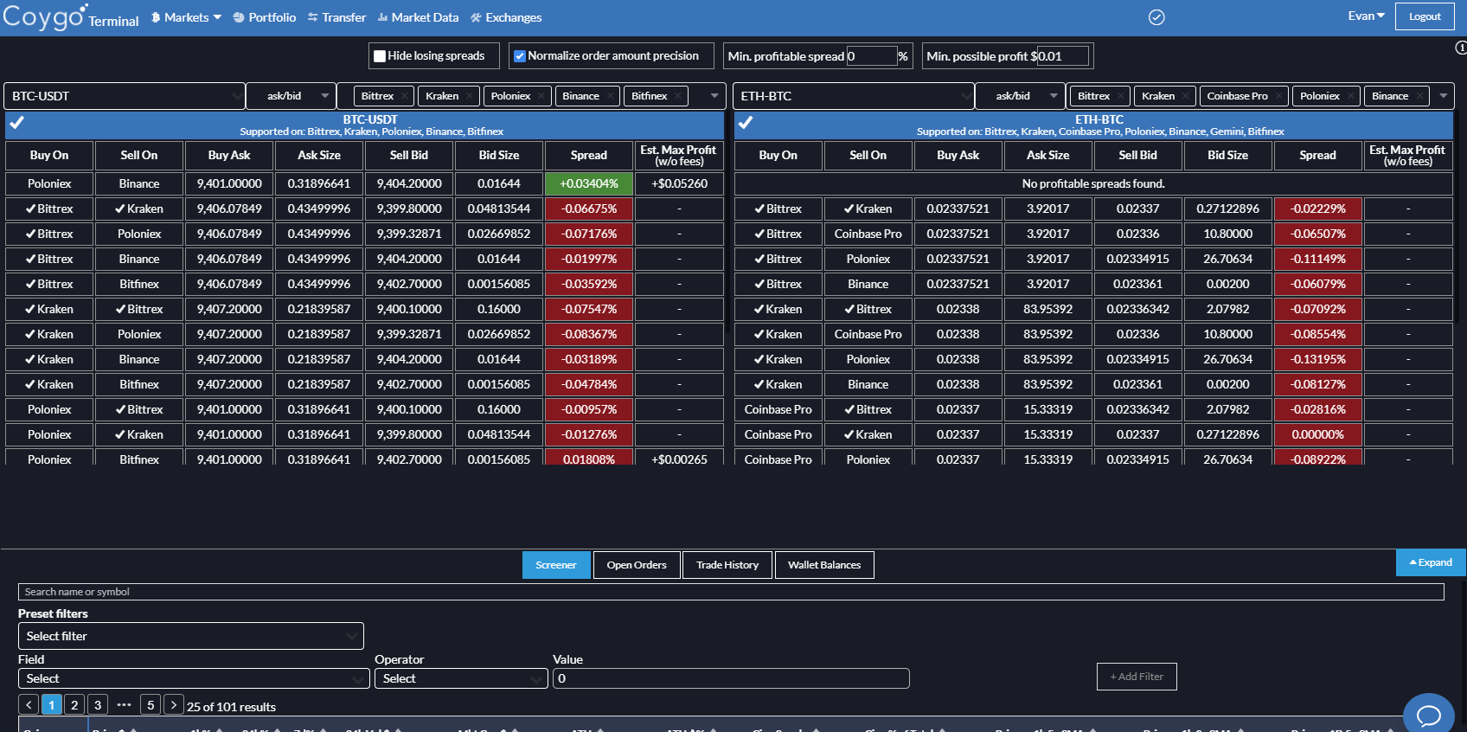Switch to the Trade History tab
This screenshot has width=1467, height=732.
[727, 565]
